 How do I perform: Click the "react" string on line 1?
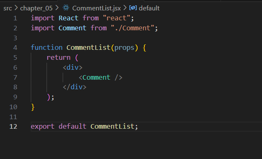(116, 18)
